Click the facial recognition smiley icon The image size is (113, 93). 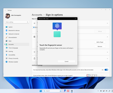(x=34, y=23)
